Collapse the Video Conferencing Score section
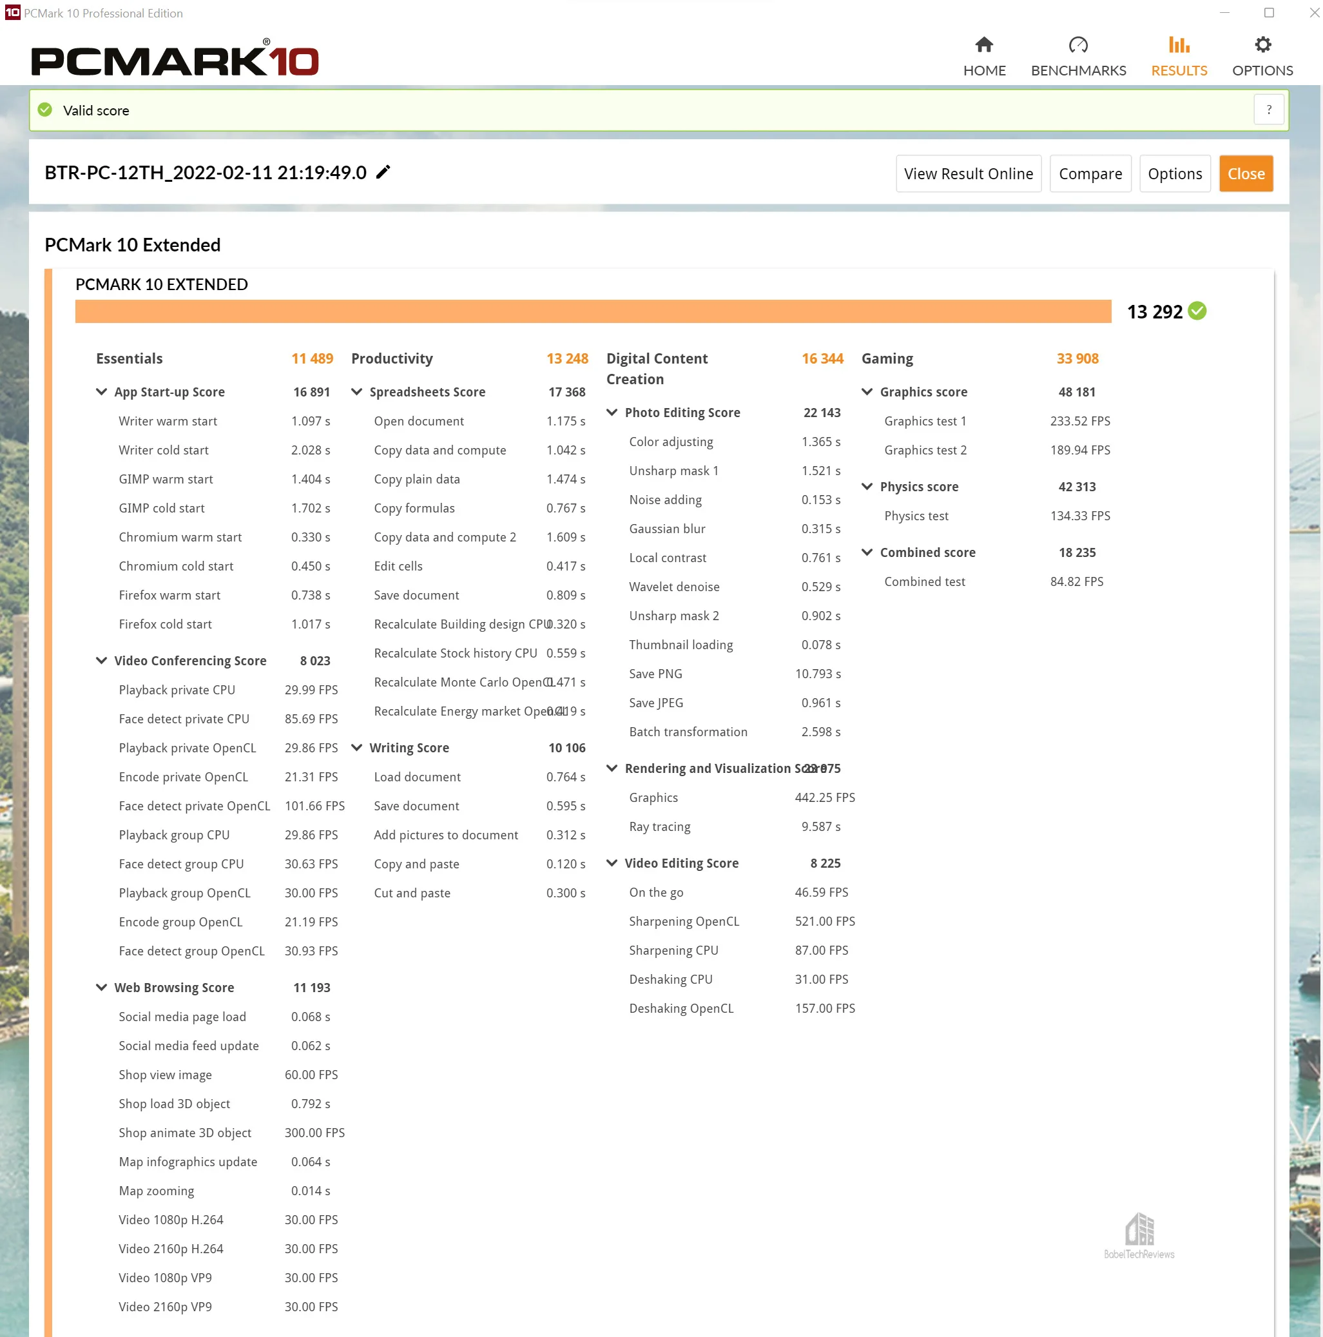The image size is (1323, 1337). coord(101,661)
